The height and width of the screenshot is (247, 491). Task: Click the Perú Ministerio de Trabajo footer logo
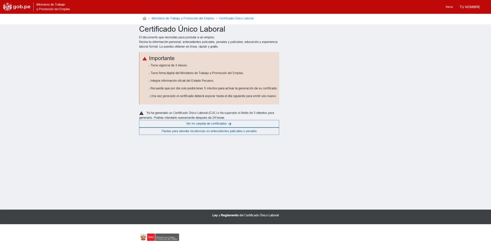(x=160, y=237)
